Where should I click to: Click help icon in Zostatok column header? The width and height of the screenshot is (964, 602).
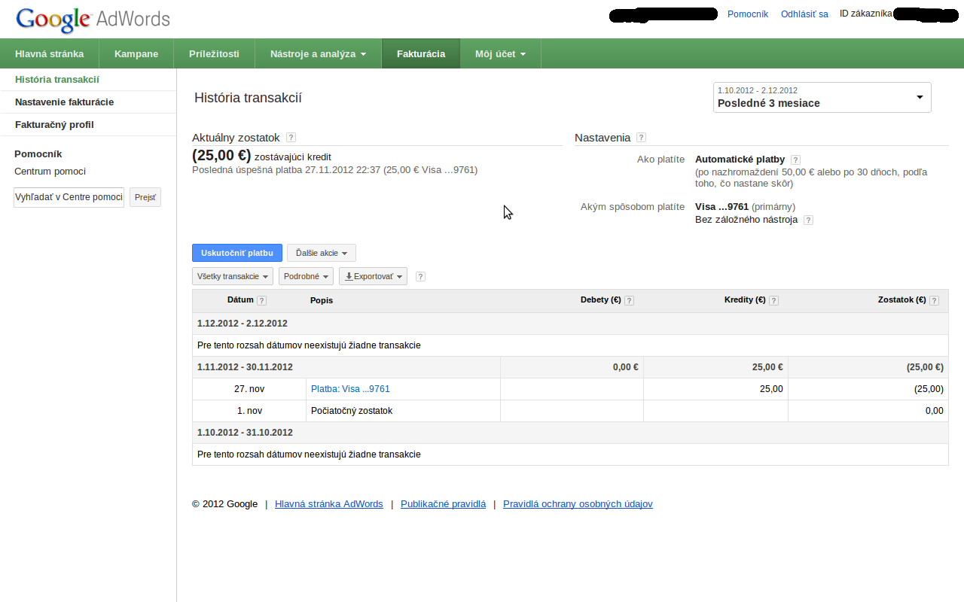coord(934,300)
